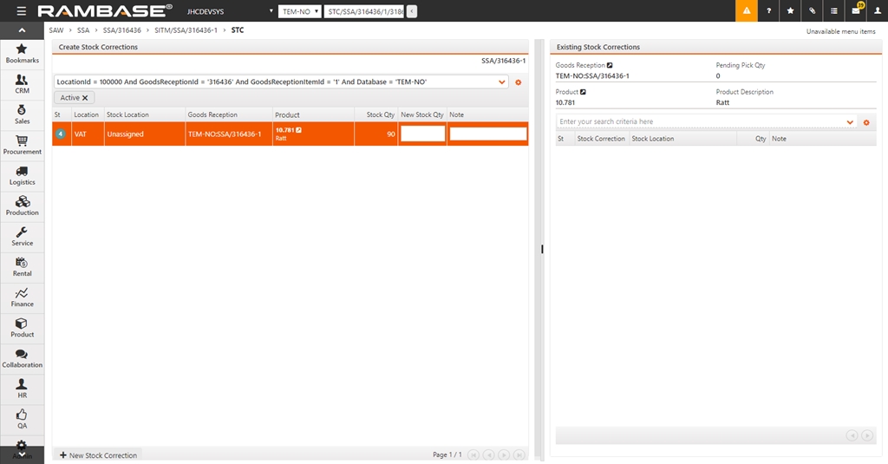Open the TEM-NO database dropdown
888x464 pixels.
tap(298, 11)
